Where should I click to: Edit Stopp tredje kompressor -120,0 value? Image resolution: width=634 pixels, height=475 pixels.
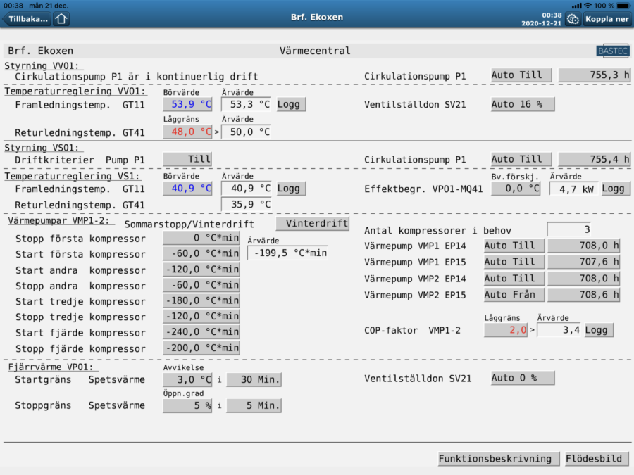[x=201, y=316]
